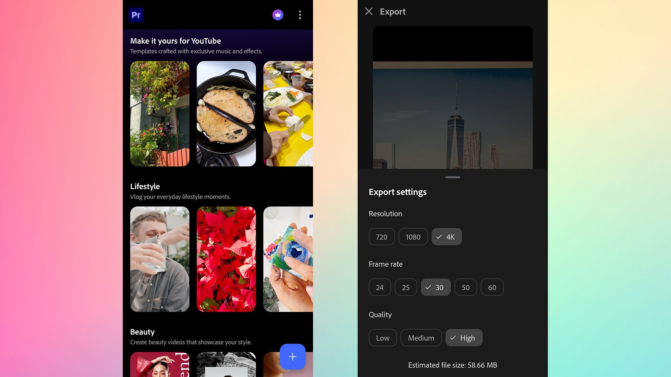This screenshot has width=671, height=377.
Task: Set quality to Medium
Action: 421,337
